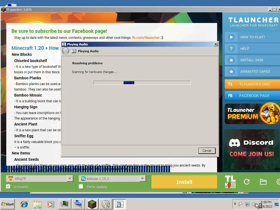280x210 pixels.
Task: Click the TL icon on TLauncher.org button
Action: point(230,84)
